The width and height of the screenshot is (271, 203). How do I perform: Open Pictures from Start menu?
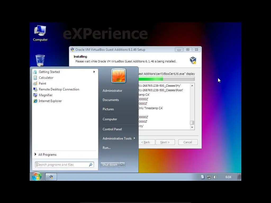click(108, 109)
